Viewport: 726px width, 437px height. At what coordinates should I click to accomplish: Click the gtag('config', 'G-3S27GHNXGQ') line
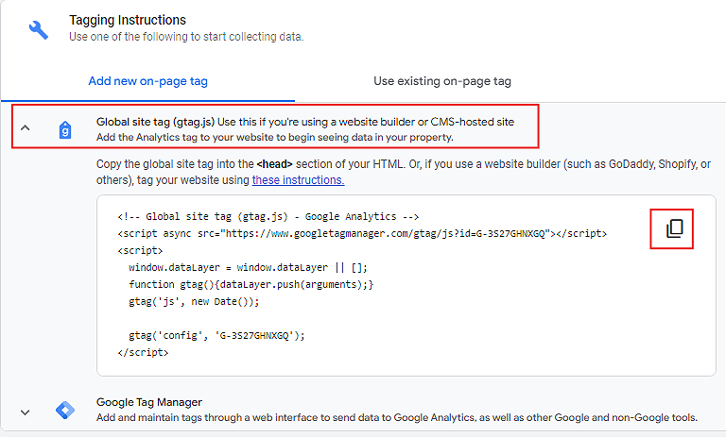tap(216, 335)
